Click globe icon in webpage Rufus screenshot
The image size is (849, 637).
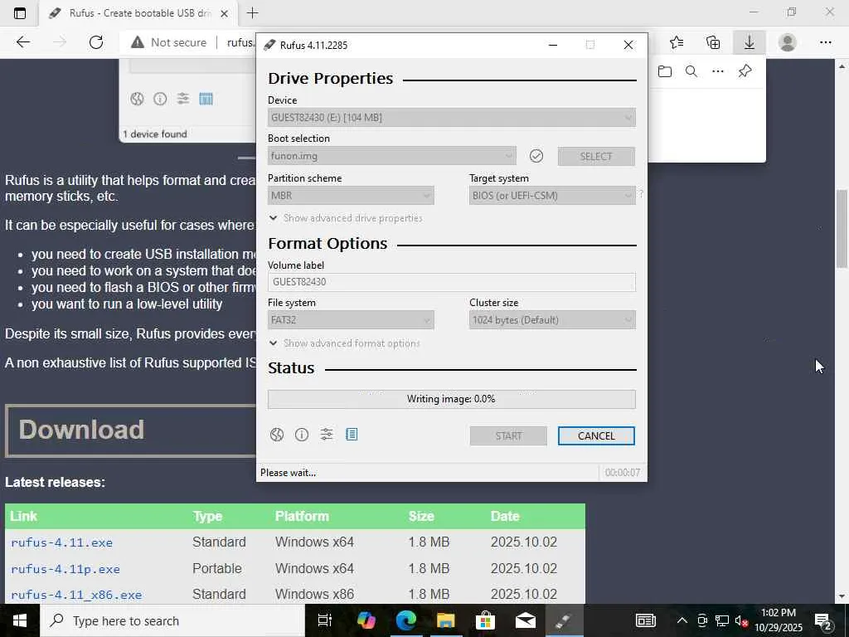137,99
